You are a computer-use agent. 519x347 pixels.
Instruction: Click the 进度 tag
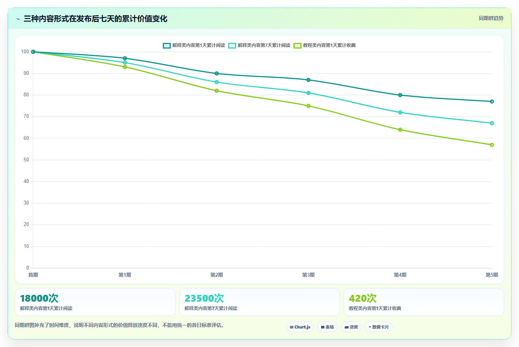[x=351, y=327]
